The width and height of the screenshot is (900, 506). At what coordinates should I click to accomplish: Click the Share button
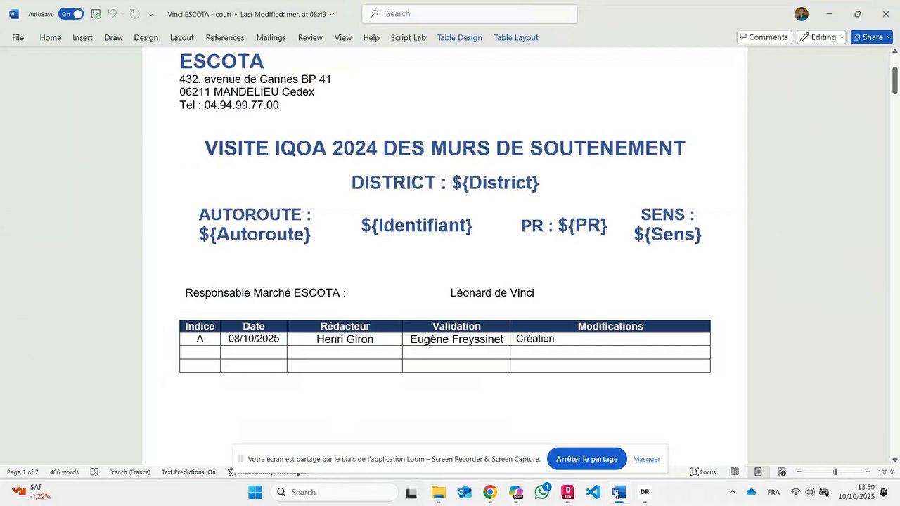(x=872, y=37)
